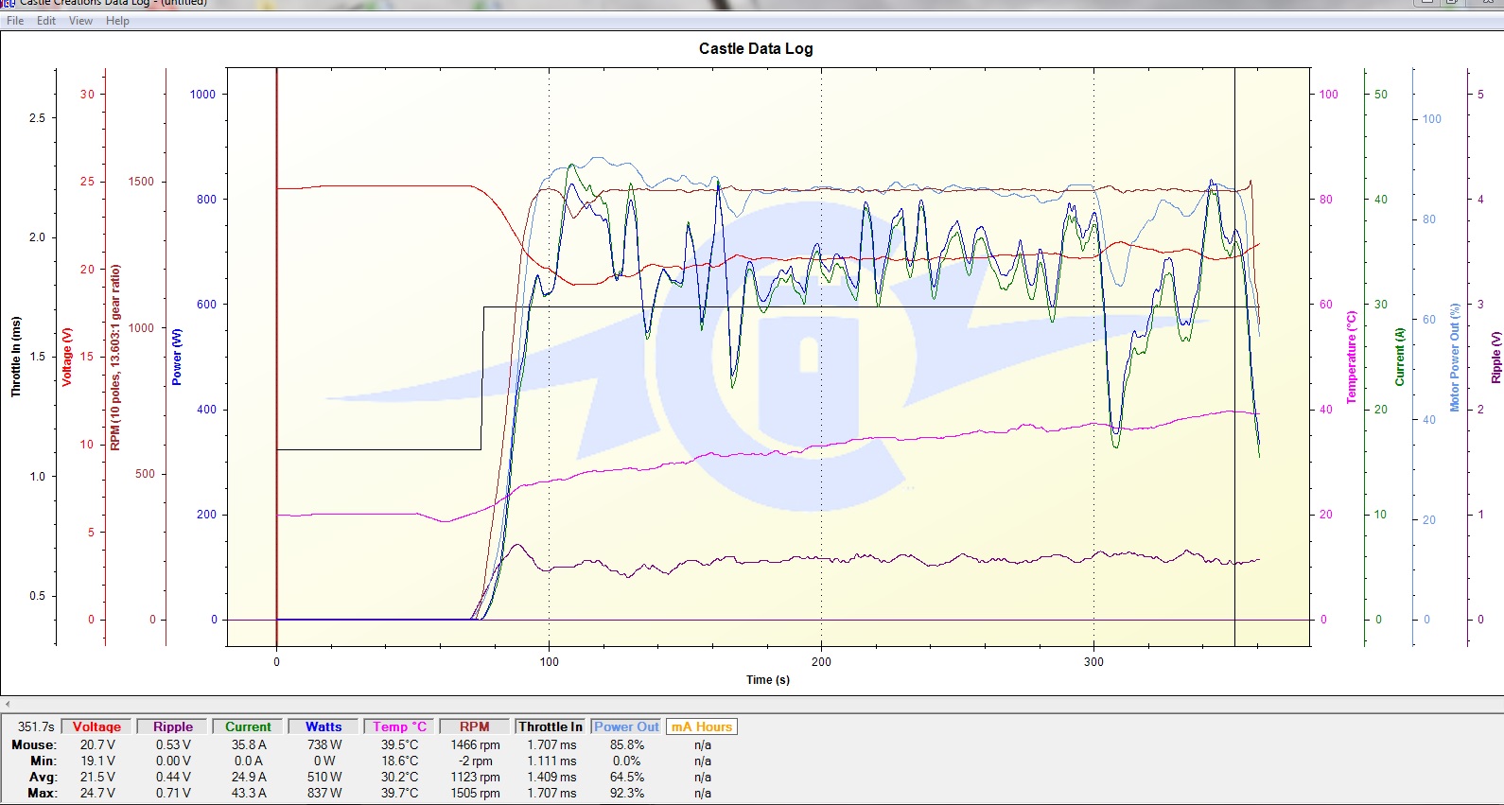Click the Mouse row label

click(x=34, y=744)
